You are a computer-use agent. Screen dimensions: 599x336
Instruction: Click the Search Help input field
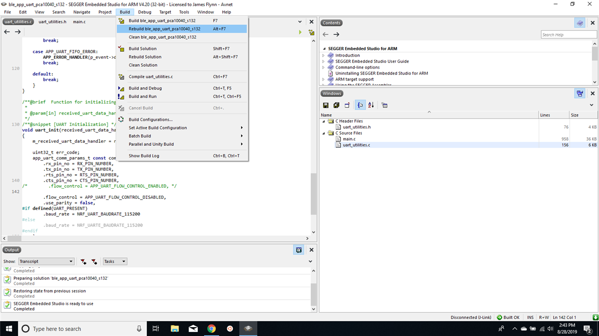(568, 34)
